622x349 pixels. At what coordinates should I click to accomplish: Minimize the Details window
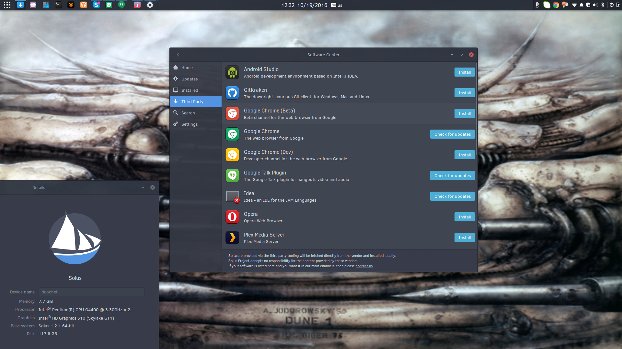[143, 187]
